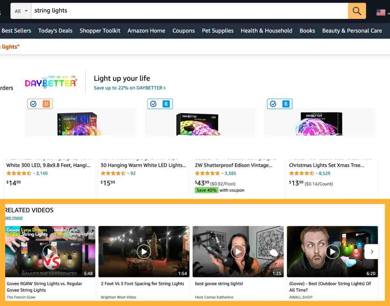
Task: Advance related videos with right arrow
Action: click(x=372, y=251)
